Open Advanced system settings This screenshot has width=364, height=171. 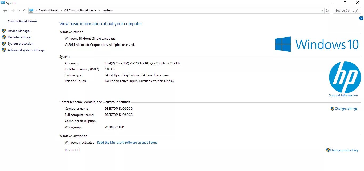click(x=26, y=50)
